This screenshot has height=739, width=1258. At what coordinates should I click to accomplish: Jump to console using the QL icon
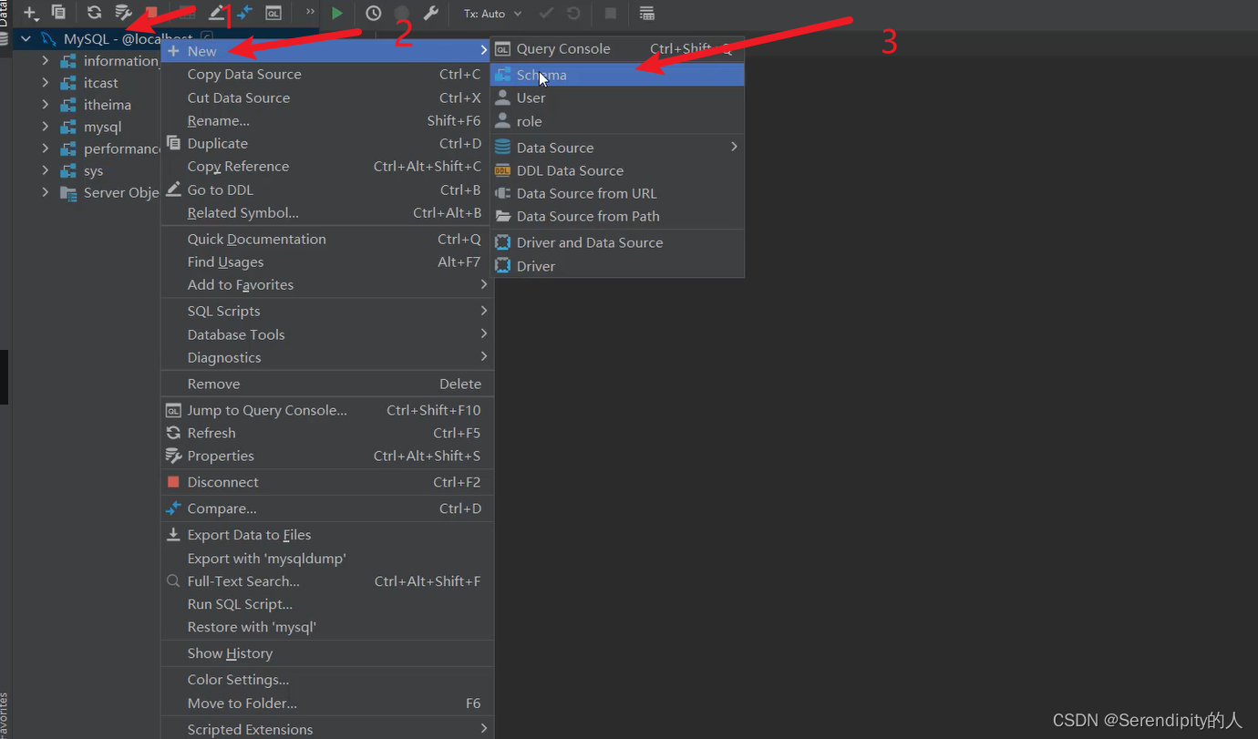click(273, 14)
